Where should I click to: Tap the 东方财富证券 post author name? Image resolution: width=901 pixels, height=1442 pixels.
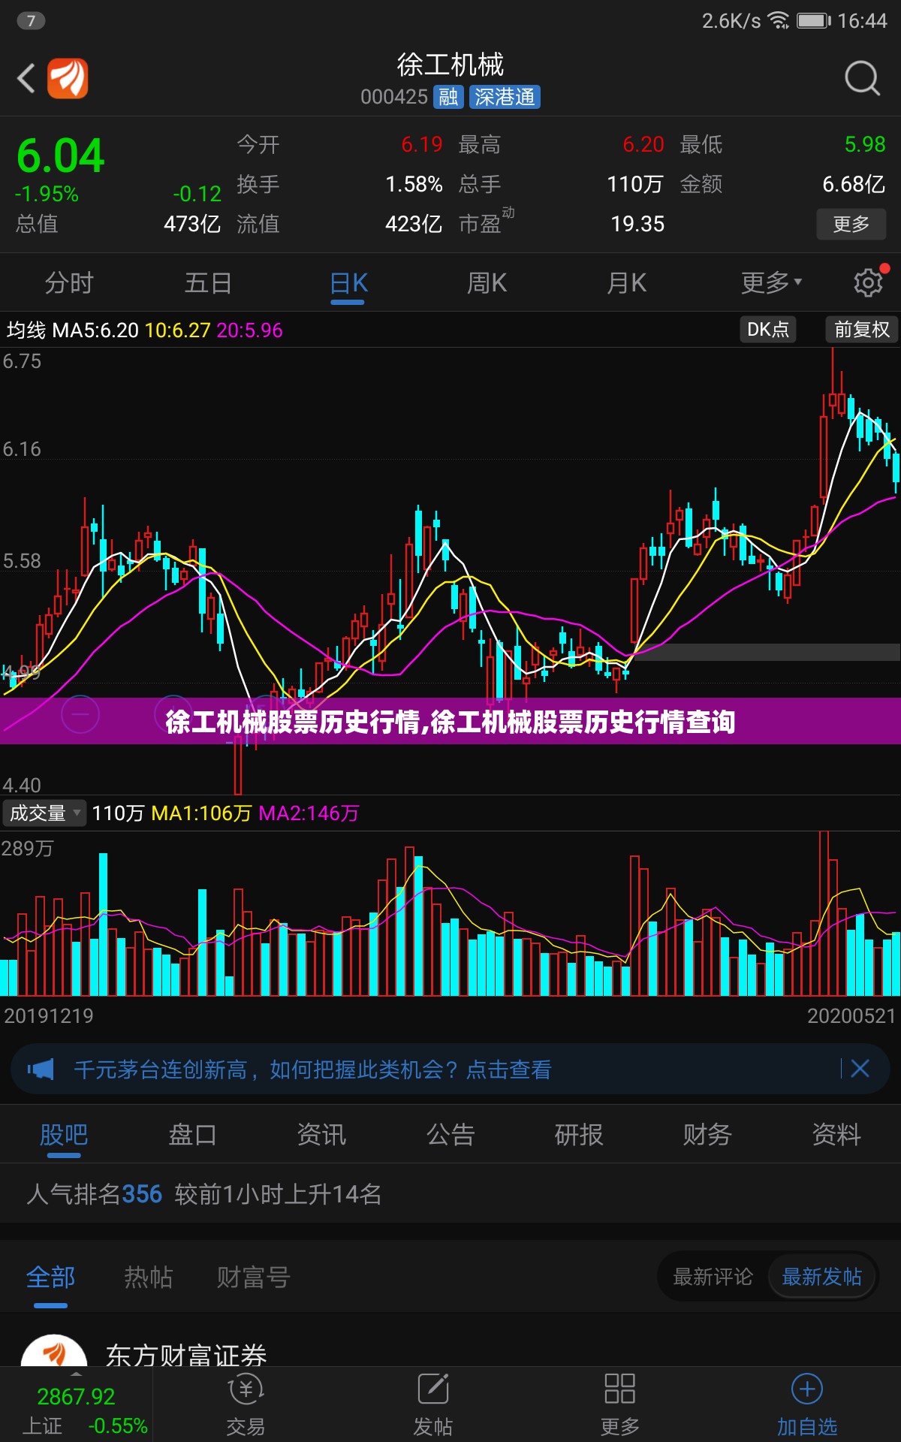(x=186, y=1354)
